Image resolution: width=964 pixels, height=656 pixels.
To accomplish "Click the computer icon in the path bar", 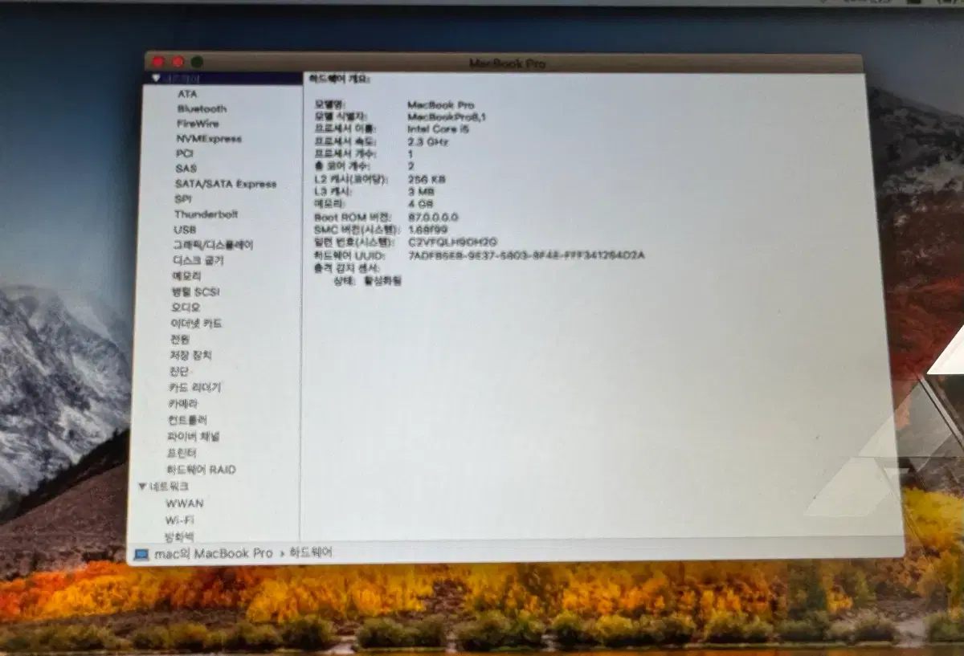I will (142, 554).
